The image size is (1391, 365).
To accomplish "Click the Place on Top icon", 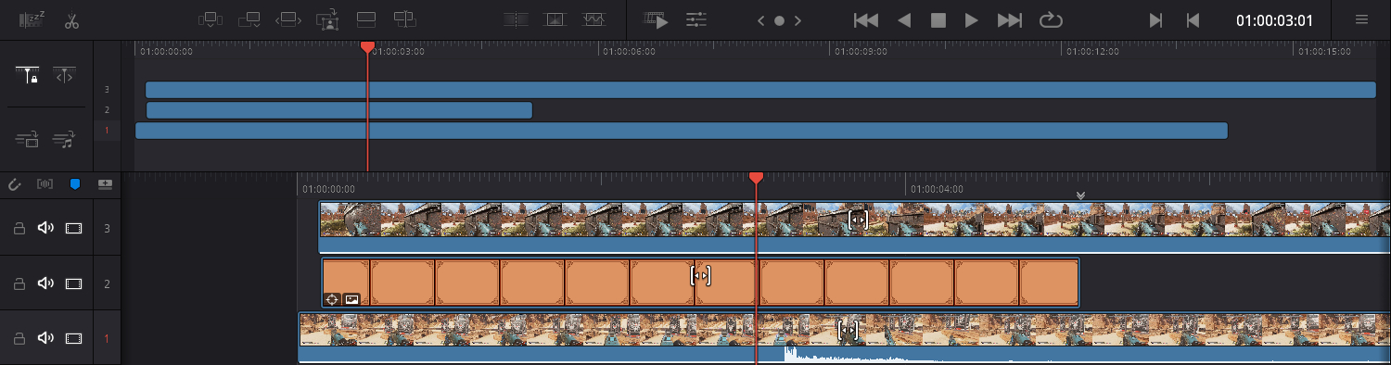I will 365,19.
